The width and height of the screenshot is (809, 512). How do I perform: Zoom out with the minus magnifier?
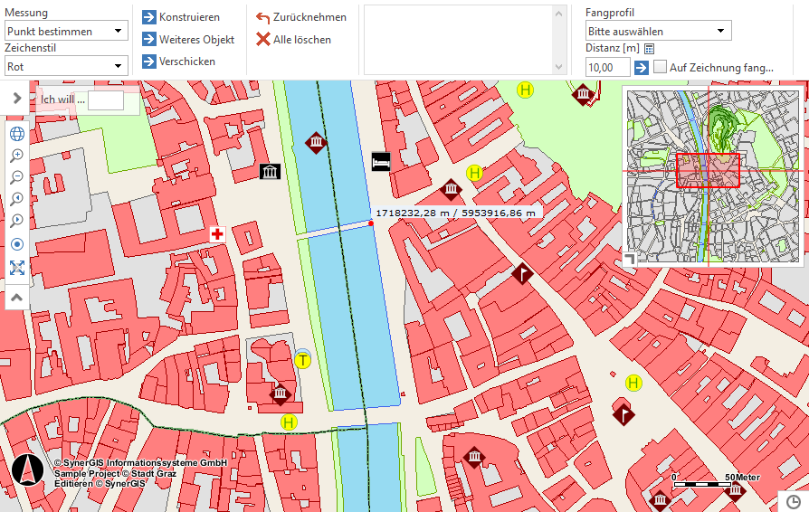pos(16,178)
